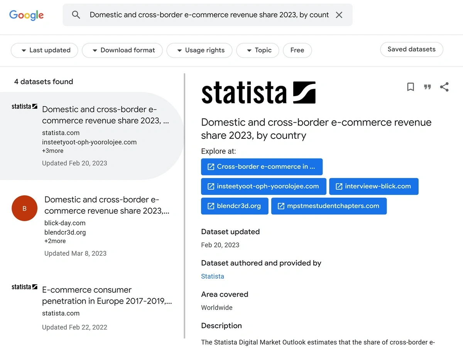This screenshot has height=348, width=463.
Task: Click the +3more text in the first result
Action: tap(52, 151)
